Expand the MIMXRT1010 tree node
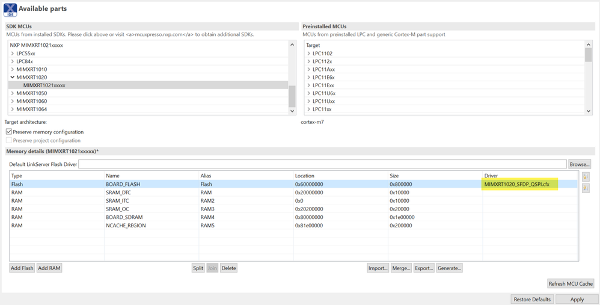This screenshot has height=305, width=600. tap(13, 69)
